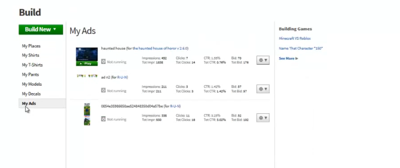Image resolution: width=400 pixels, height=168 pixels.
Task: Click the haunted house ad thumbnail image
Action: tap(87, 54)
